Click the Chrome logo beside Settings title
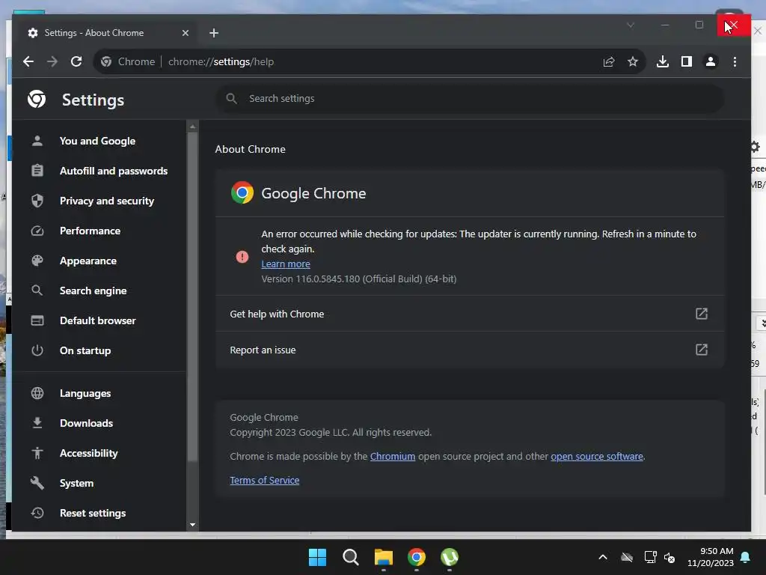 [37, 99]
